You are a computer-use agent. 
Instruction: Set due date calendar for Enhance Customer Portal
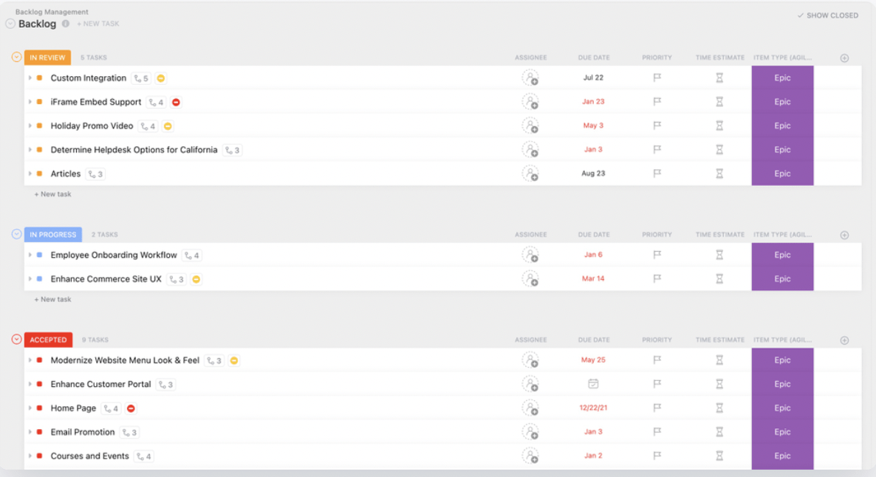point(593,384)
